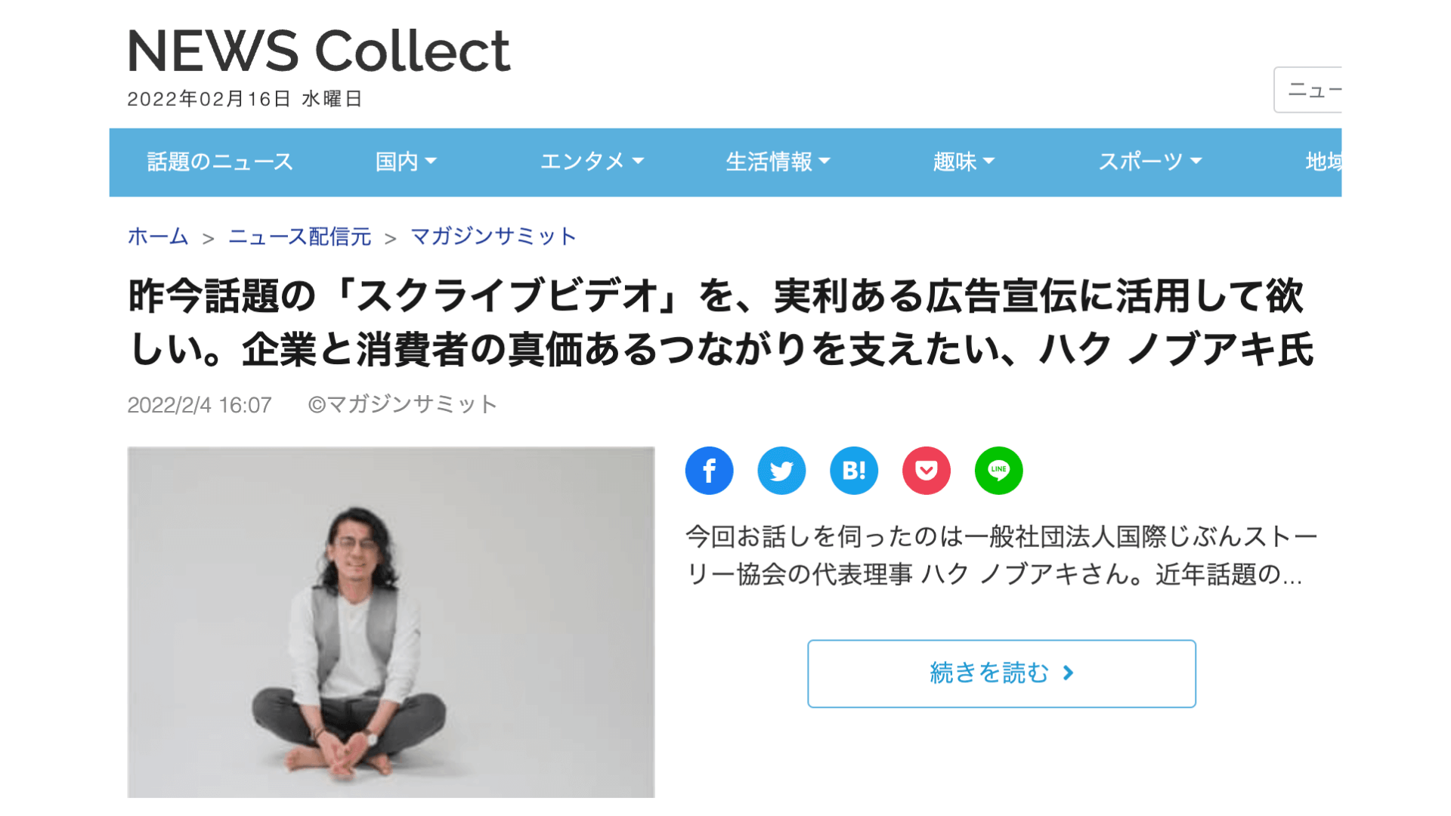Select 話題のニュース menu item

tap(220, 162)
